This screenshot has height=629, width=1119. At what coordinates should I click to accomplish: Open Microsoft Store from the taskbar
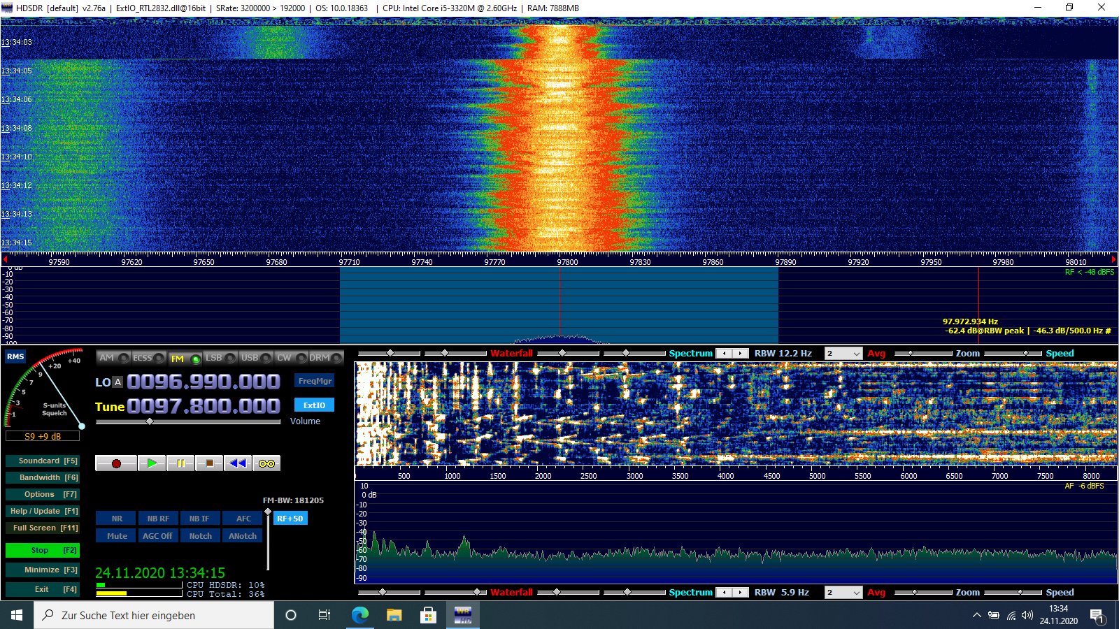(x=428, y=615)
